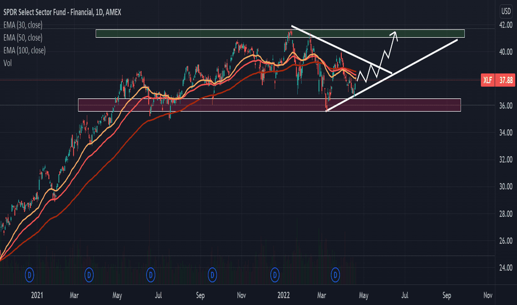Screen dimensions: 517x305
Task: Open the USD currency selector
Action: click(x=506, y=12)
